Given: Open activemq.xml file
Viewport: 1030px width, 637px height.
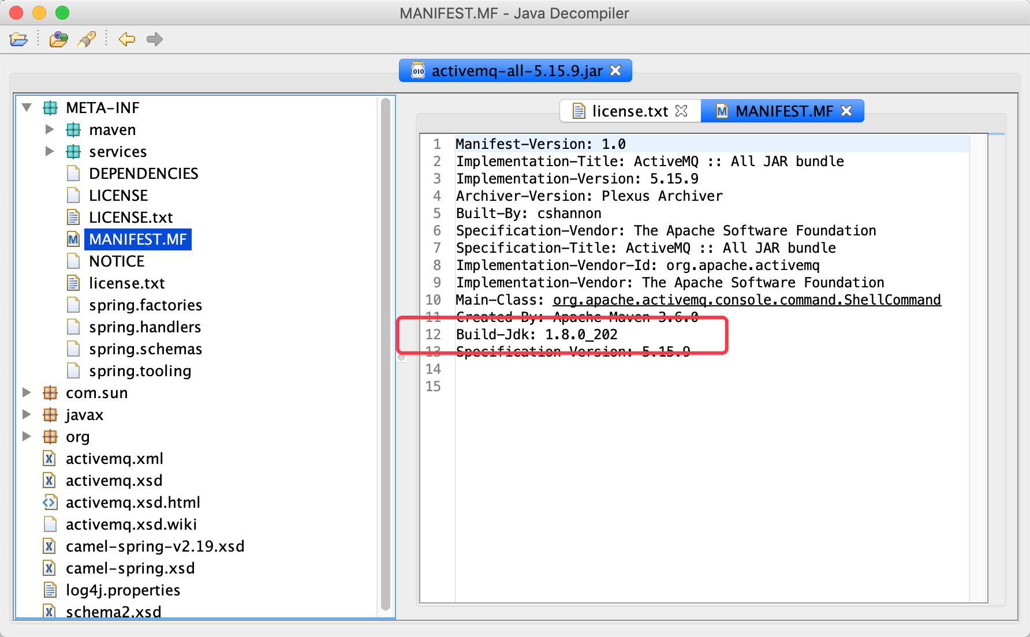Looking at the screenshot, I should 114,459.
